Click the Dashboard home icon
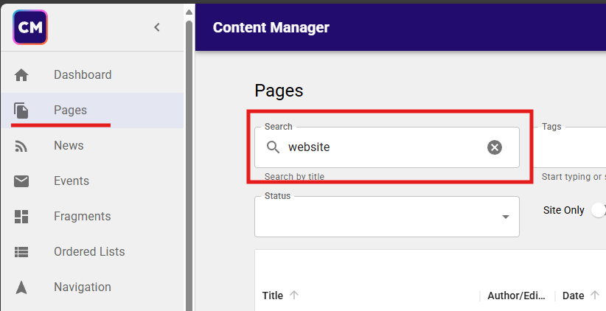The height and width of the screenshot is (311, 606). [x=21, y=75]
